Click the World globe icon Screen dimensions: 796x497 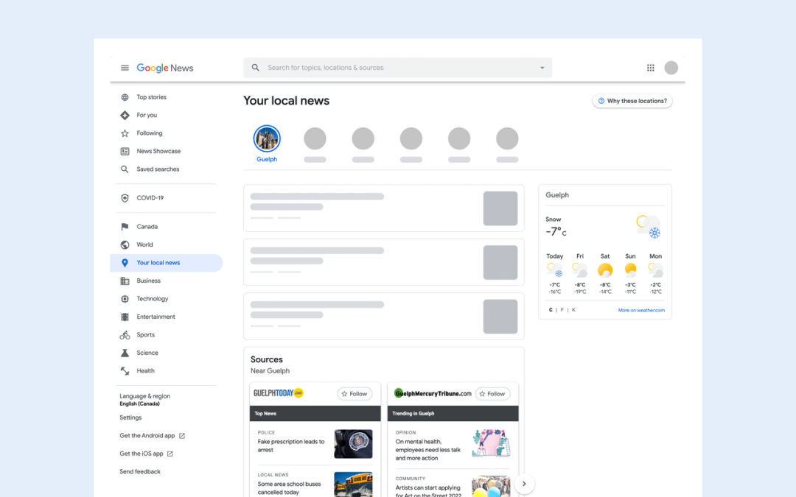[x=125, y=245]
